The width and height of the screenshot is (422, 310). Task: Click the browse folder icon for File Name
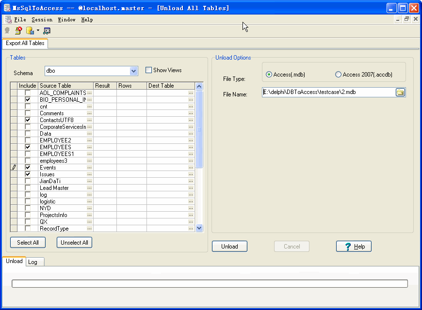coord(401,92)
